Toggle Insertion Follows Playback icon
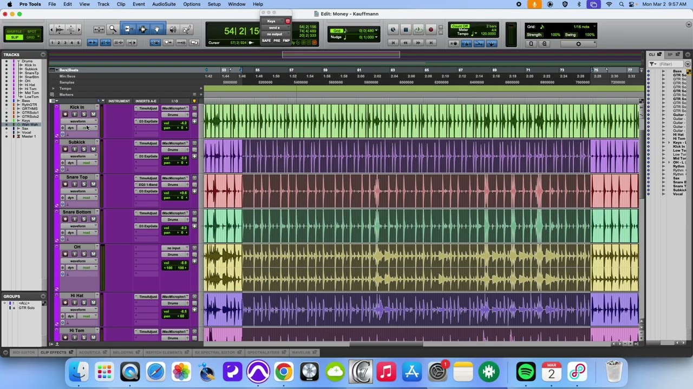 131,42
